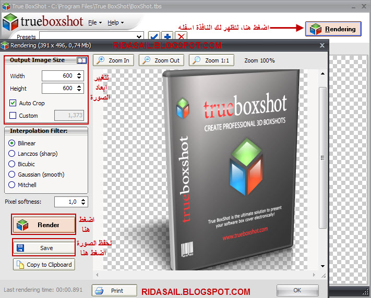Screen dimensions: 371x298
Task: Click the Last rendering time status text
Action: 43,290
